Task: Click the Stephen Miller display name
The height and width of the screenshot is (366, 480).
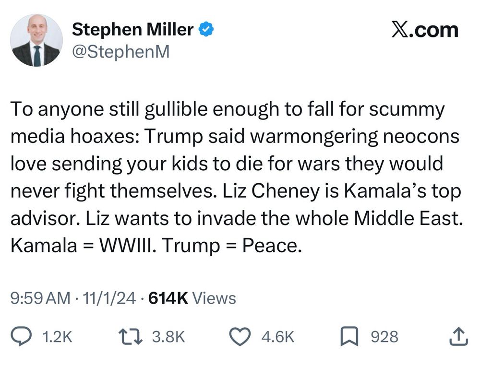Action: 133,29
